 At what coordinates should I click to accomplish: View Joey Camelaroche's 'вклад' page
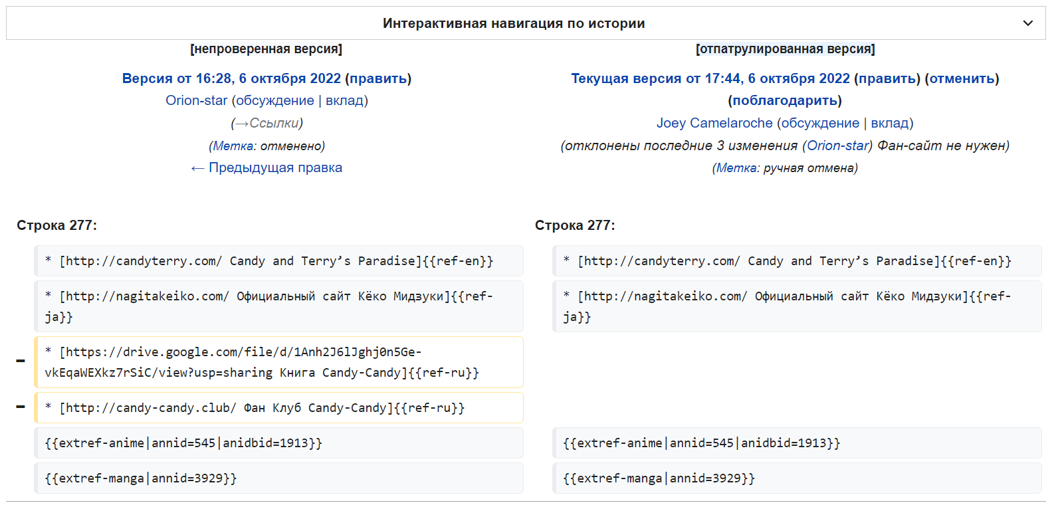[890, 123]
